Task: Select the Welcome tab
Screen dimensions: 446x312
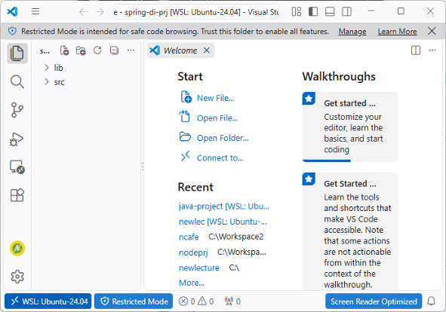Action: pos(180,50)
